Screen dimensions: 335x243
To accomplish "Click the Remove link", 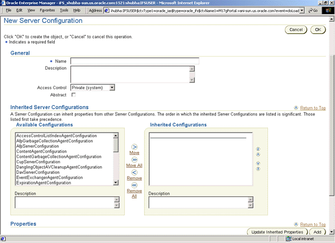I will [135, 178].
